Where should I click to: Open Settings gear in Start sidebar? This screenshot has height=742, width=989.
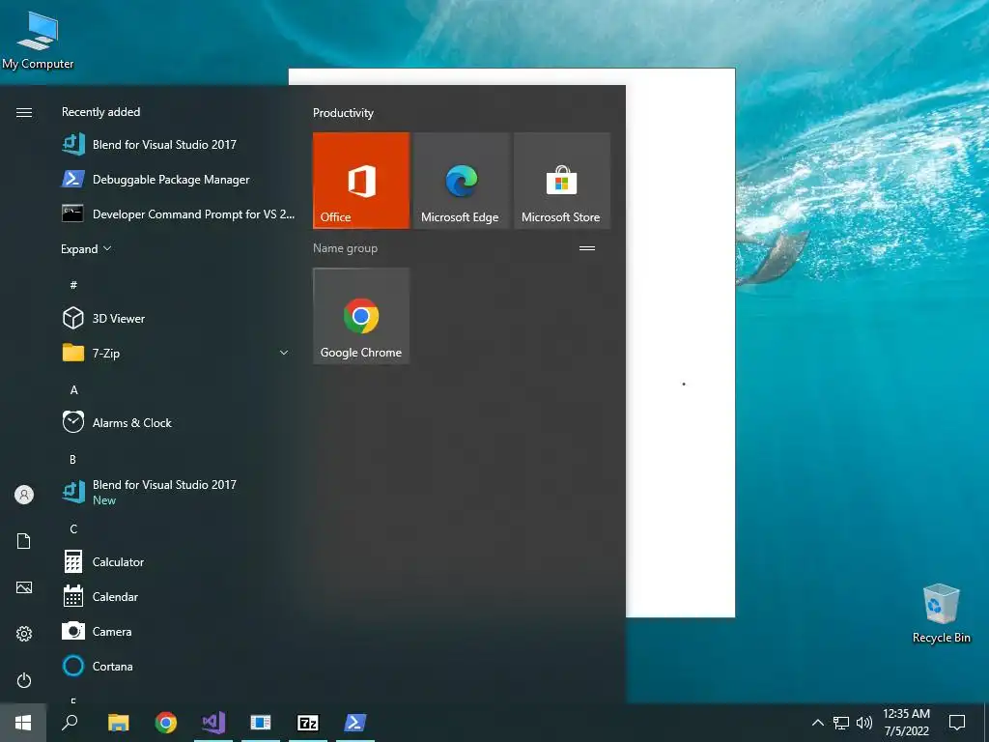24,634
